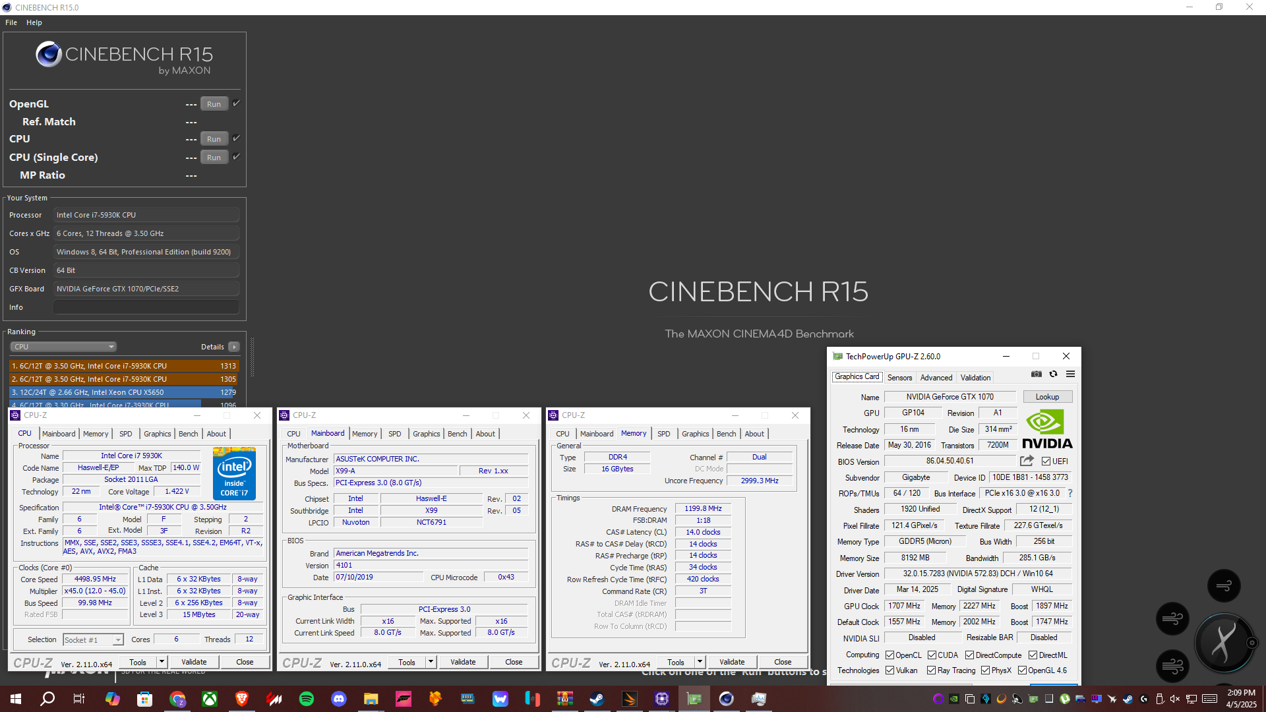Open Spotify from the taskbar
Viewport: 1266px width, 712px height.
point(307,699)
